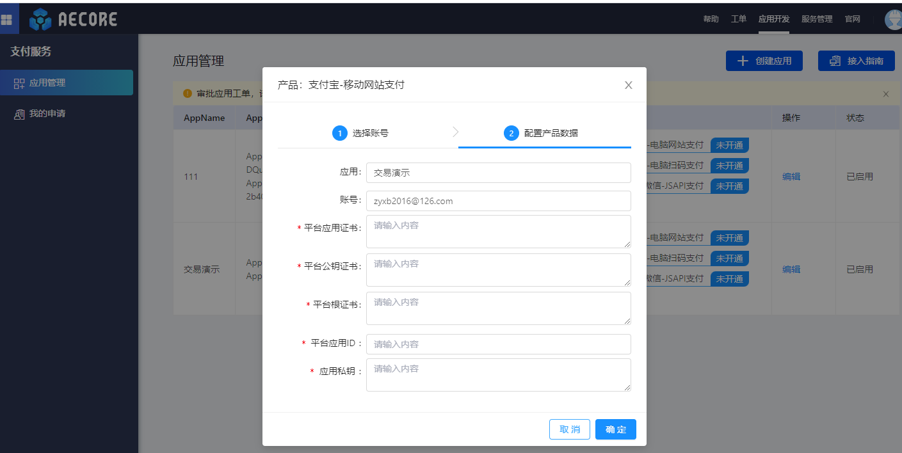Click the 创建应用 button
902x453 pixels.
click(x=764, y=61)
